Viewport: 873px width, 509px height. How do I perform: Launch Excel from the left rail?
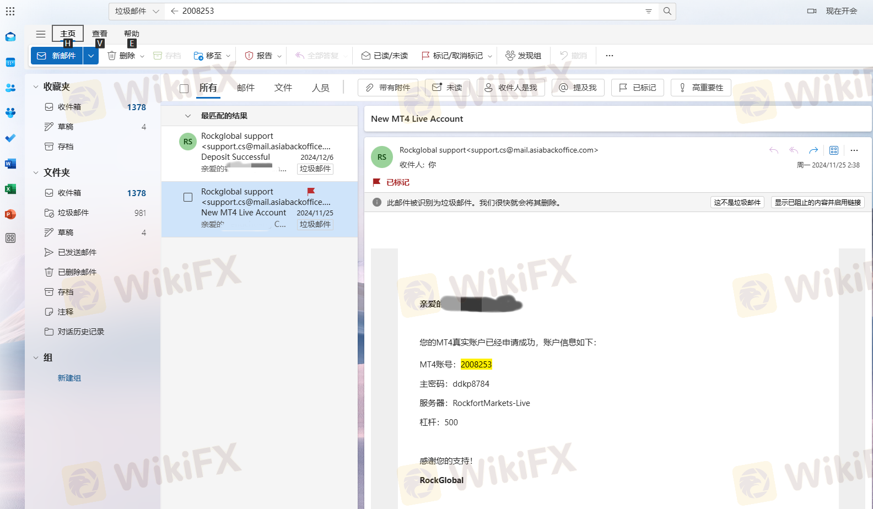10,189
